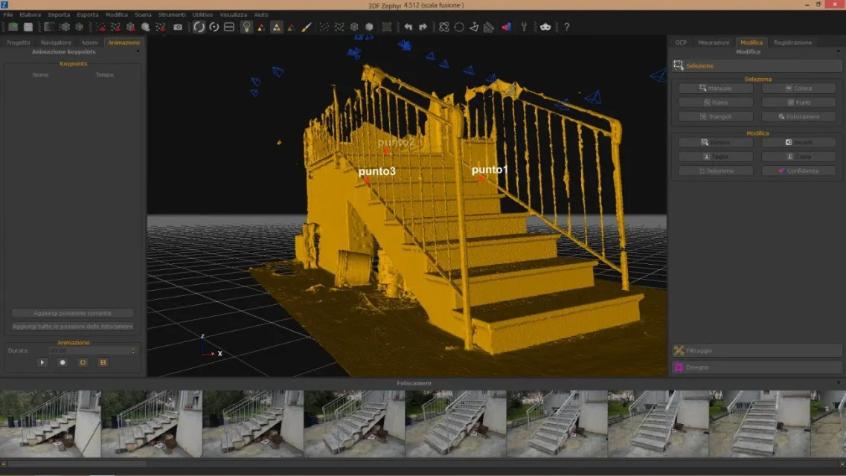Open the Elabora menu
Screen dimensions: 846x476
click(x=31, y=15)
